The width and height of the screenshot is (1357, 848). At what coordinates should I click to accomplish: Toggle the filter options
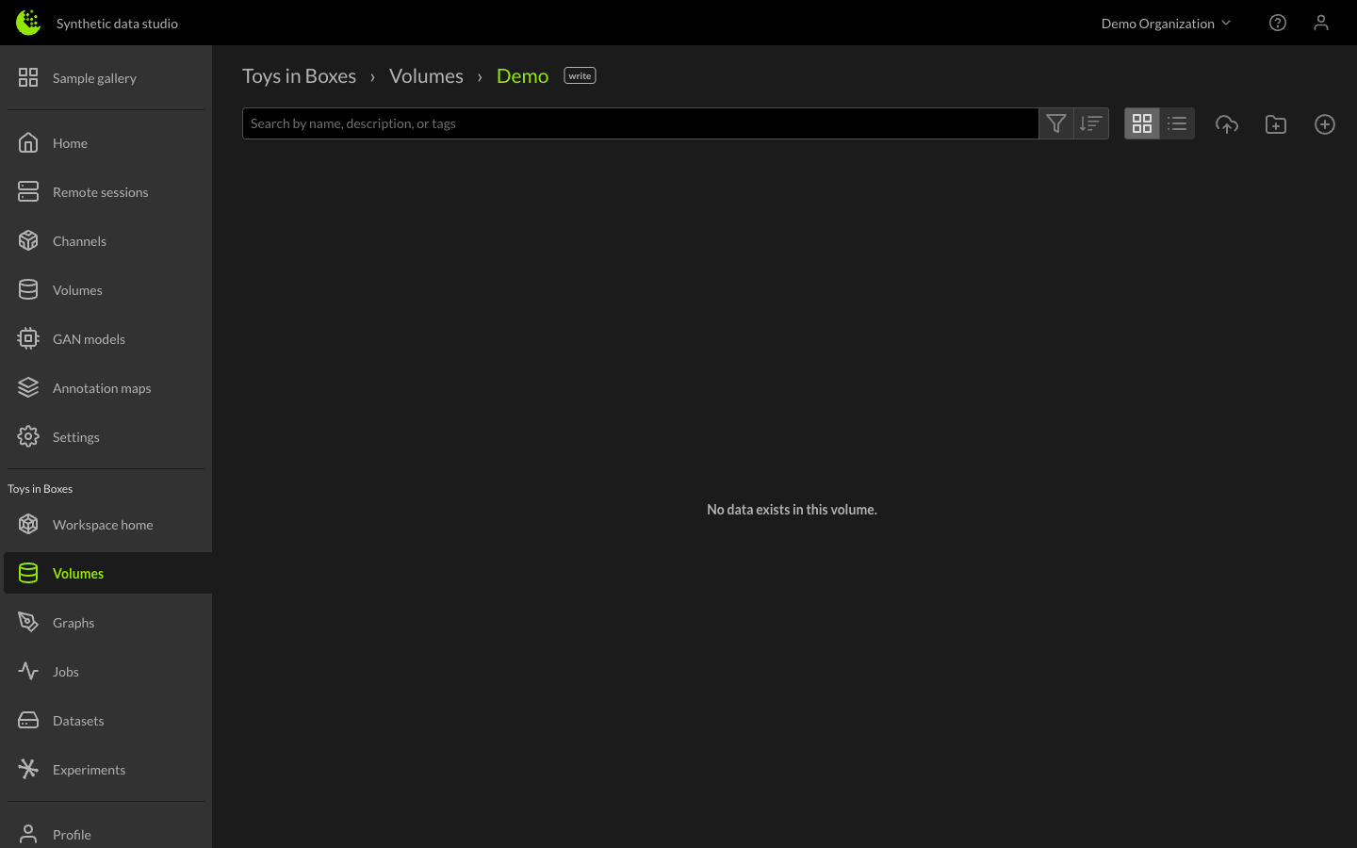pos(1055,122)
